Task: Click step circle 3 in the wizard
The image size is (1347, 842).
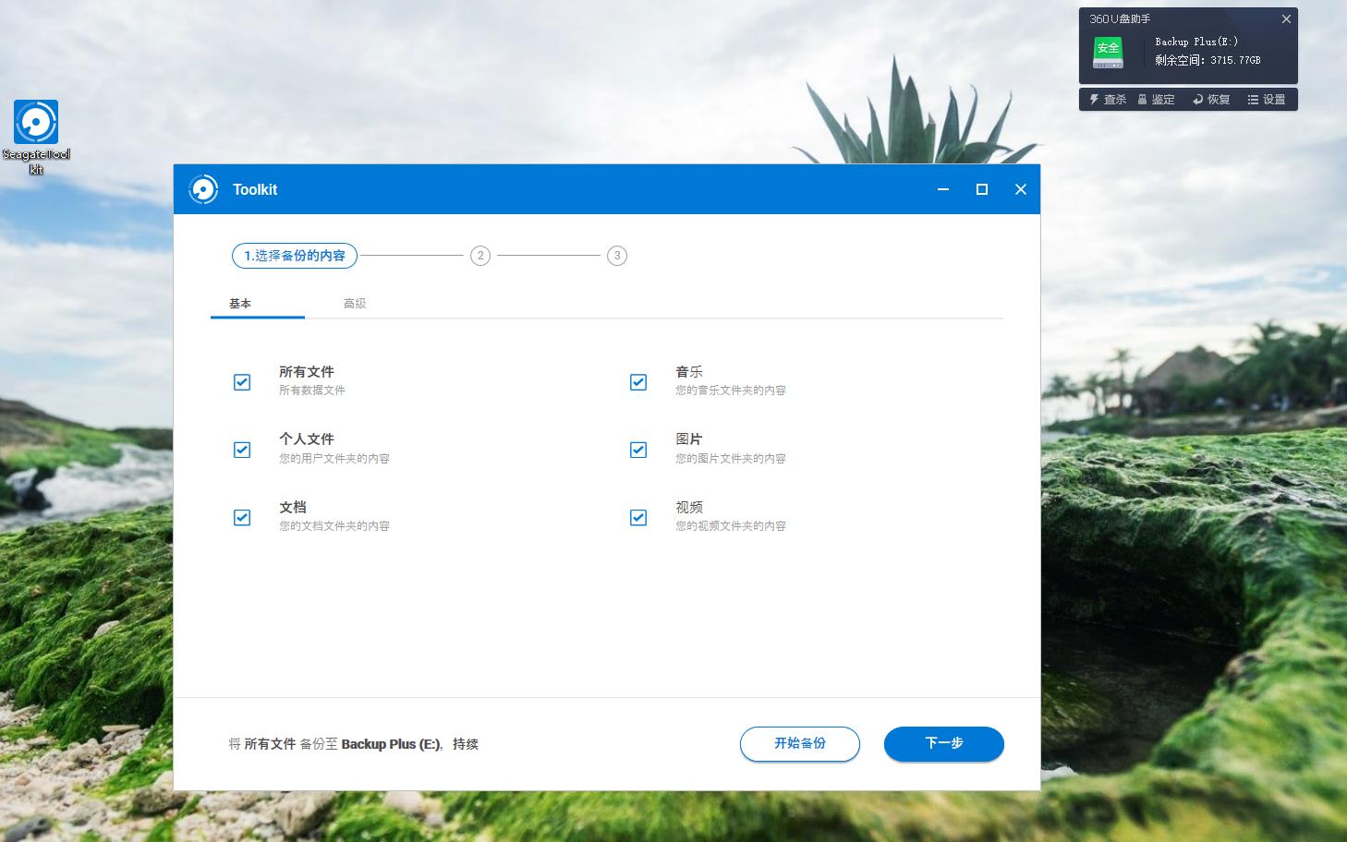Action: [x=616, y=256]
